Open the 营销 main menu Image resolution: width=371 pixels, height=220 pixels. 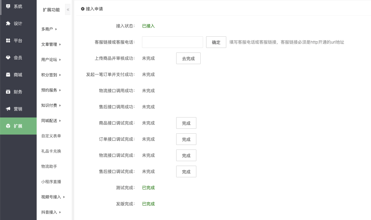pyautogui.click(x=18, y=109)
